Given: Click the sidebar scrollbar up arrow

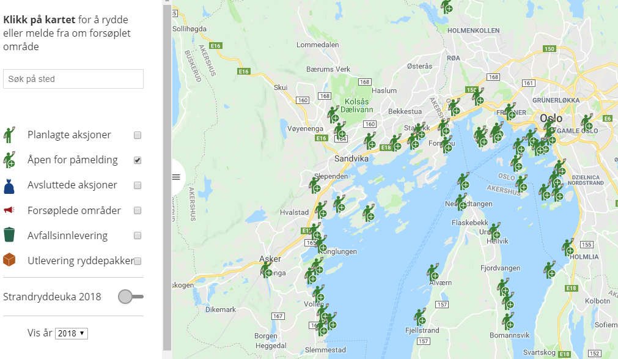Looking at the screenshot, I should point(167,2).
